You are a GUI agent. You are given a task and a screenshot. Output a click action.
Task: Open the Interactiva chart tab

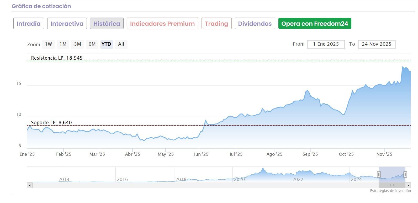pos(67,24)
